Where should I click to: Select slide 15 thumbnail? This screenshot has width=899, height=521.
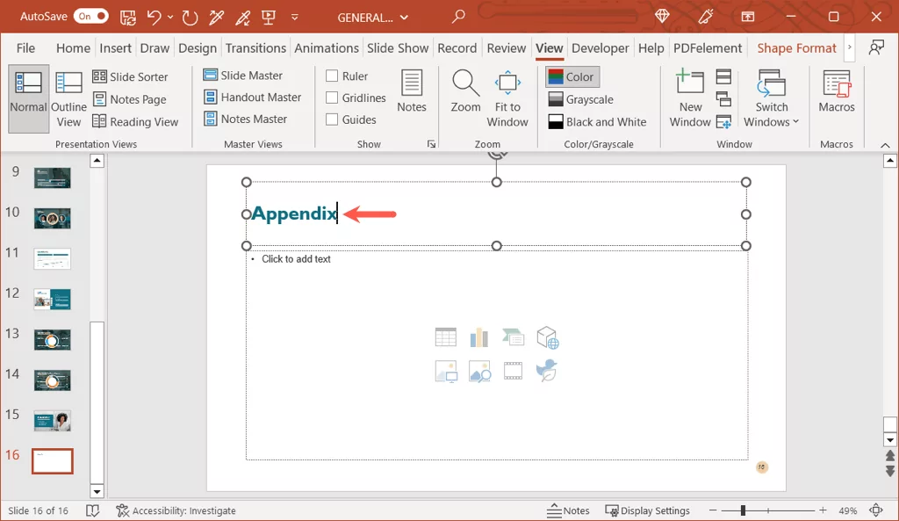(52, 421)
